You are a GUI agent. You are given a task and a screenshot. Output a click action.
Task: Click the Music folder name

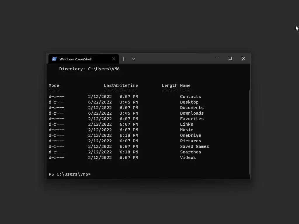coord(187,130)
